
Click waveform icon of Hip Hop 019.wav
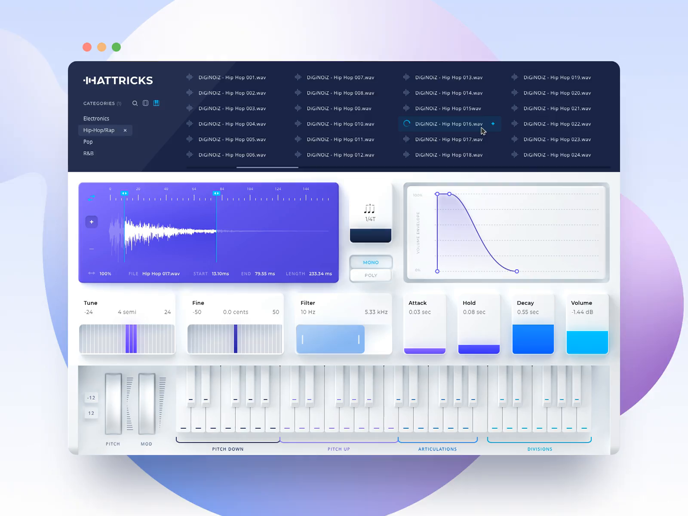[515, 77]
